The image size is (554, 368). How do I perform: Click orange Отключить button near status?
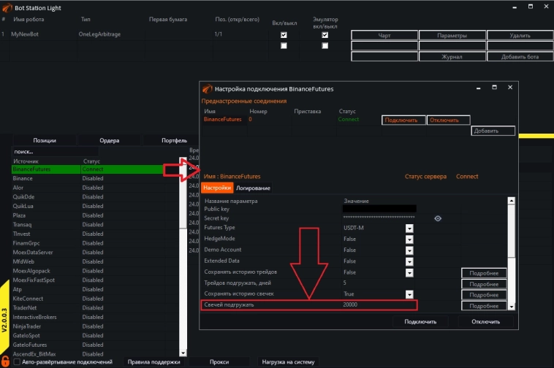(x=448, y=120)
